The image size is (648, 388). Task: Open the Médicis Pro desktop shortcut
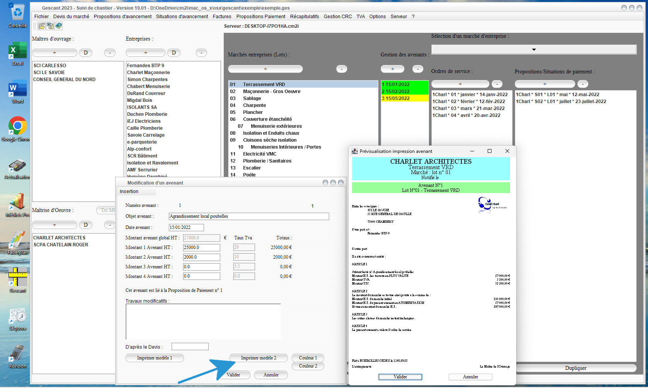pos(18,205)
